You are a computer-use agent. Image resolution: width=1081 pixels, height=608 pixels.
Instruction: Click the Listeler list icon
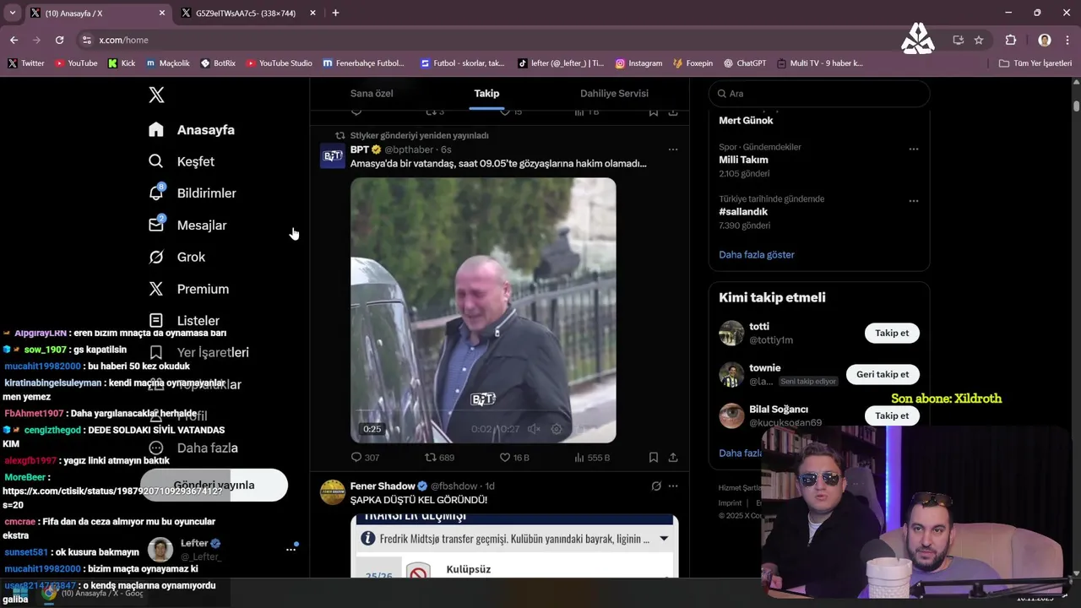(x=156, y=321)
